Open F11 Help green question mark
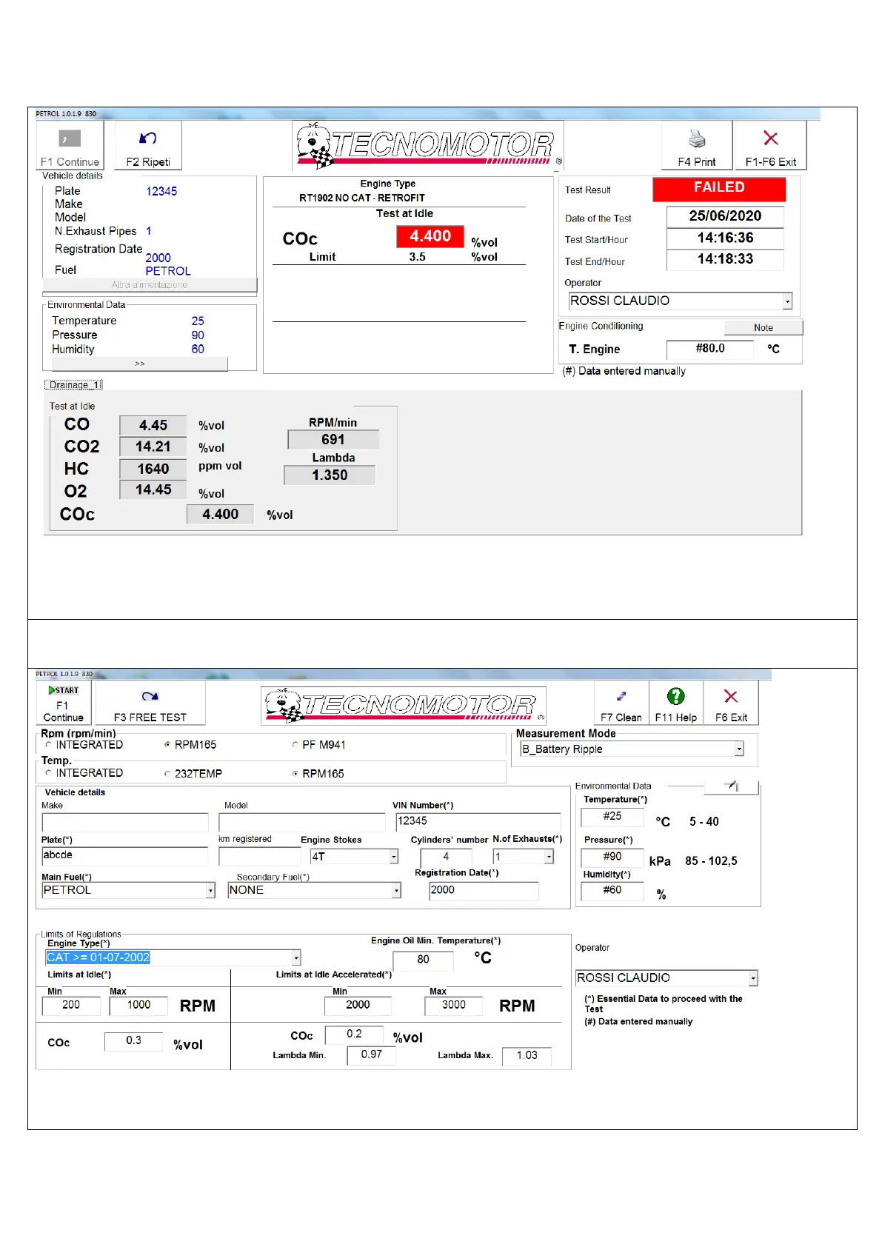 click(x=675, y=696)
